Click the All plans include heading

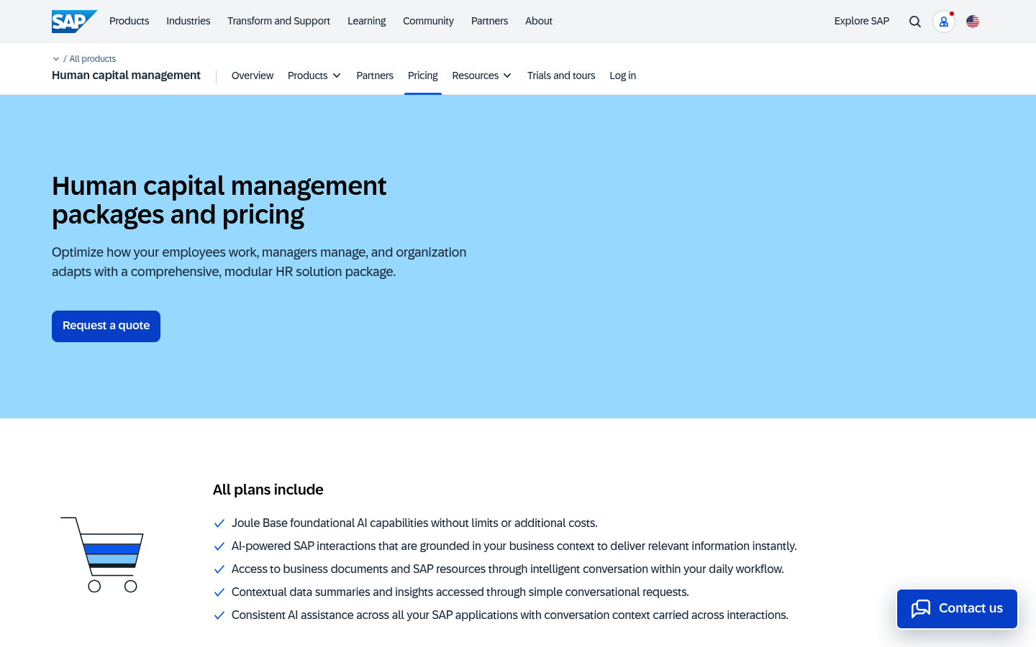coord(268,490)
